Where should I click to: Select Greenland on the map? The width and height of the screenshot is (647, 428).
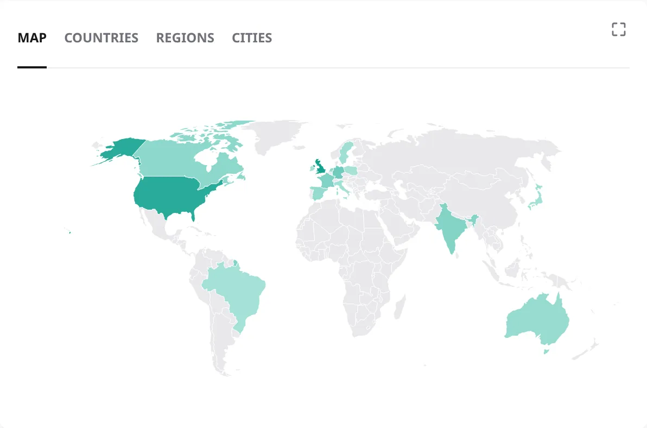(275, 134)
